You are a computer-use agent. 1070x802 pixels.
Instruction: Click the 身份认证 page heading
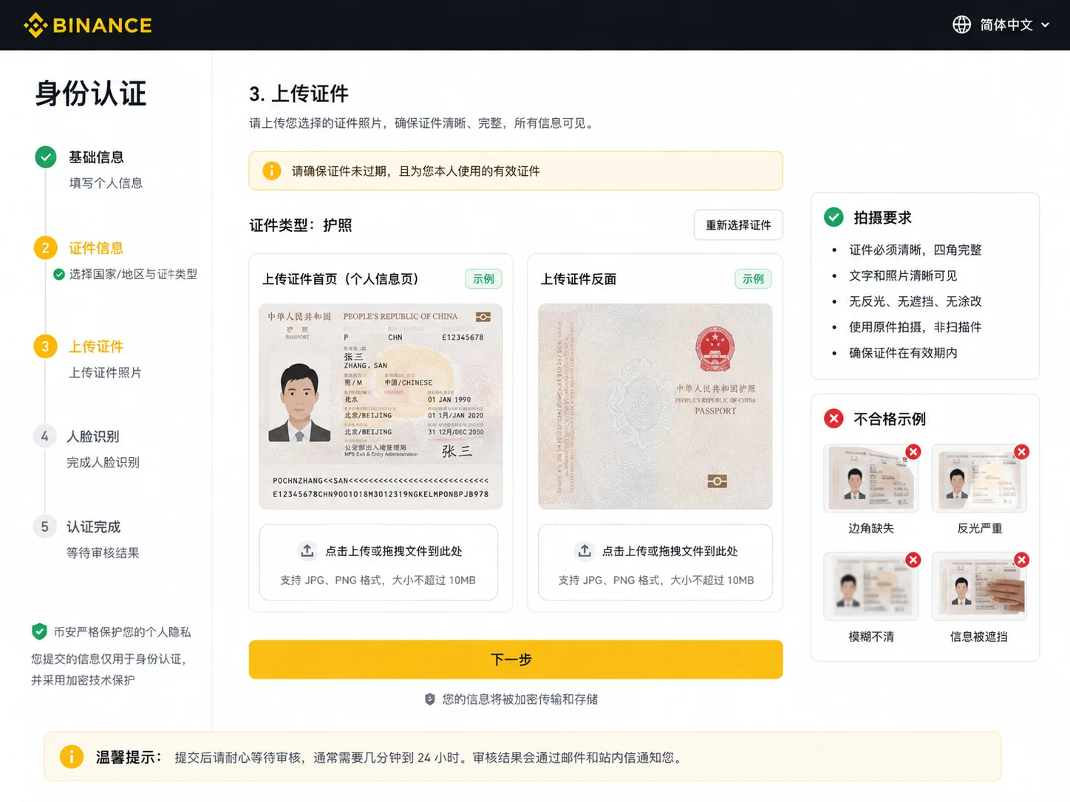[91, 94]
